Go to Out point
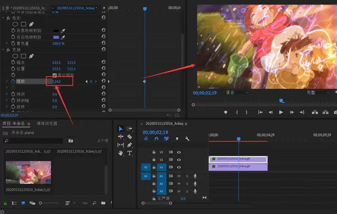This screenshot has width=337, height=214. [x=302, y=112]
